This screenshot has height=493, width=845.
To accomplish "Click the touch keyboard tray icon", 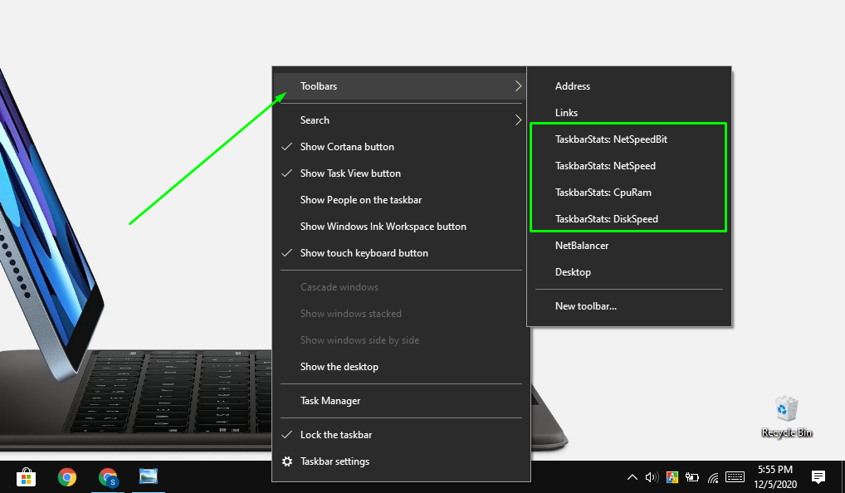I will (x=735, y=477).
